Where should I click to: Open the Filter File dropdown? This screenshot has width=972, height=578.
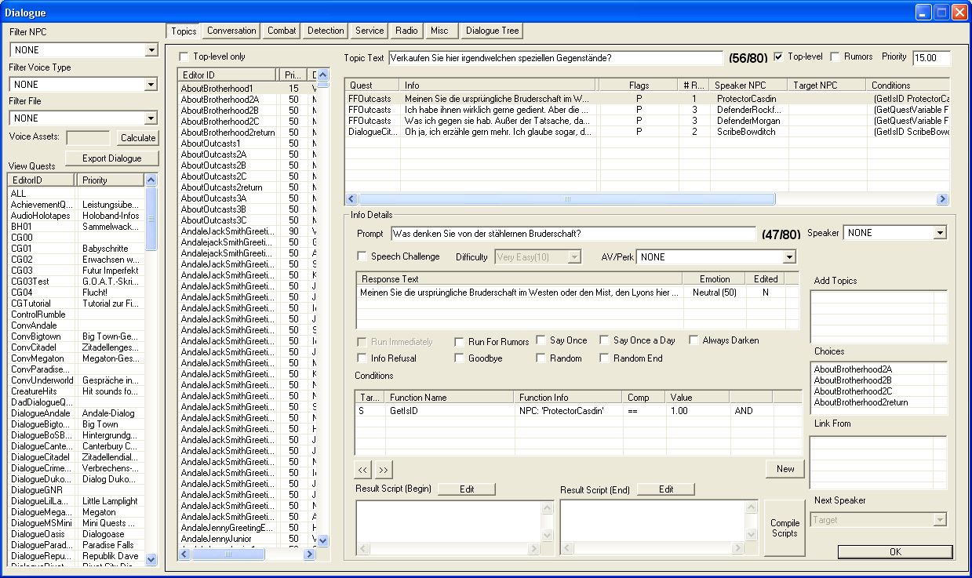click(x=151, y=118)
